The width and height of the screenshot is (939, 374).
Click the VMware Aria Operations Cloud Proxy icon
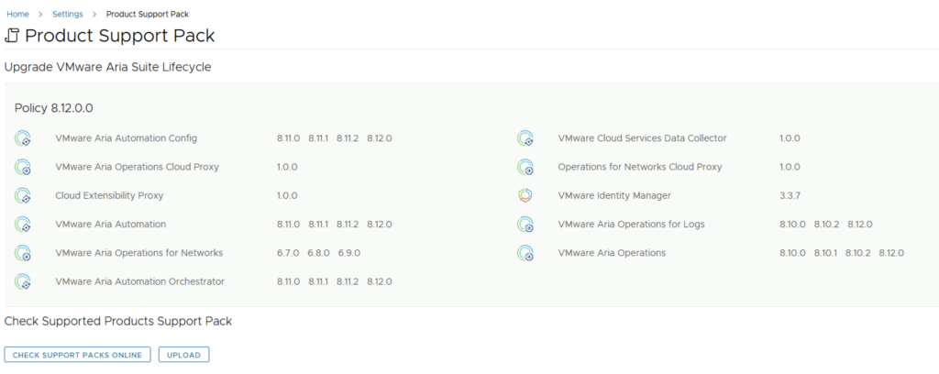pos(23,167)
